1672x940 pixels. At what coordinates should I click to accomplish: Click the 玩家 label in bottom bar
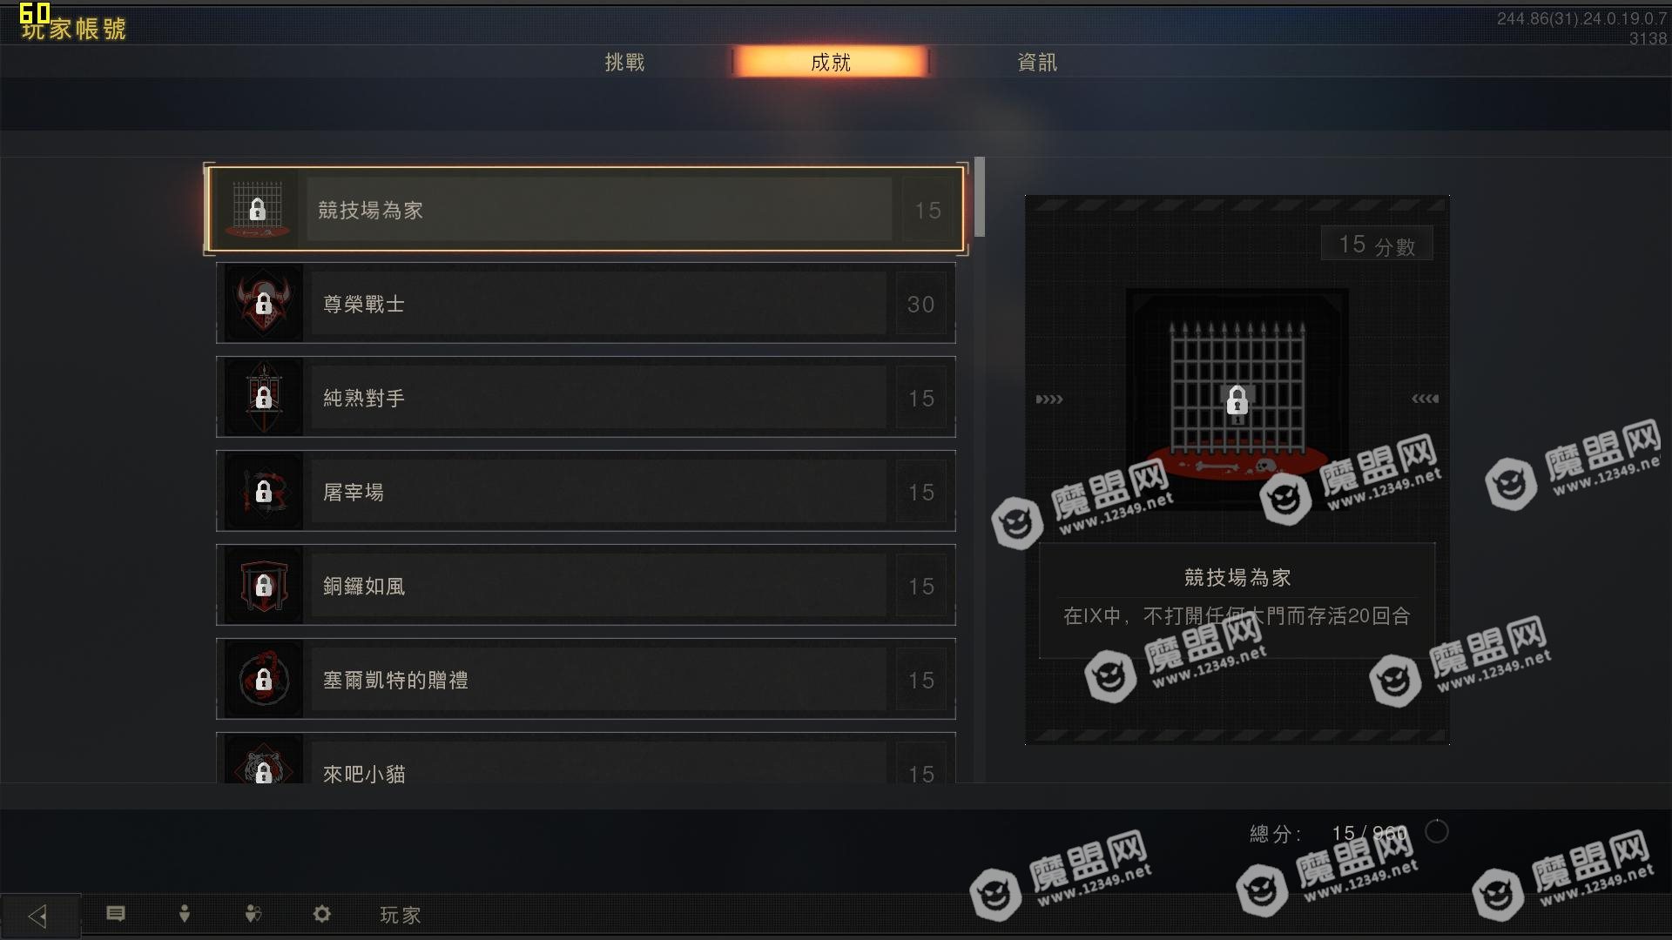click(x=401, y=915)
